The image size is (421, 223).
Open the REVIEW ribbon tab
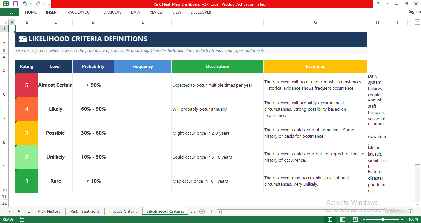point(156,12)
